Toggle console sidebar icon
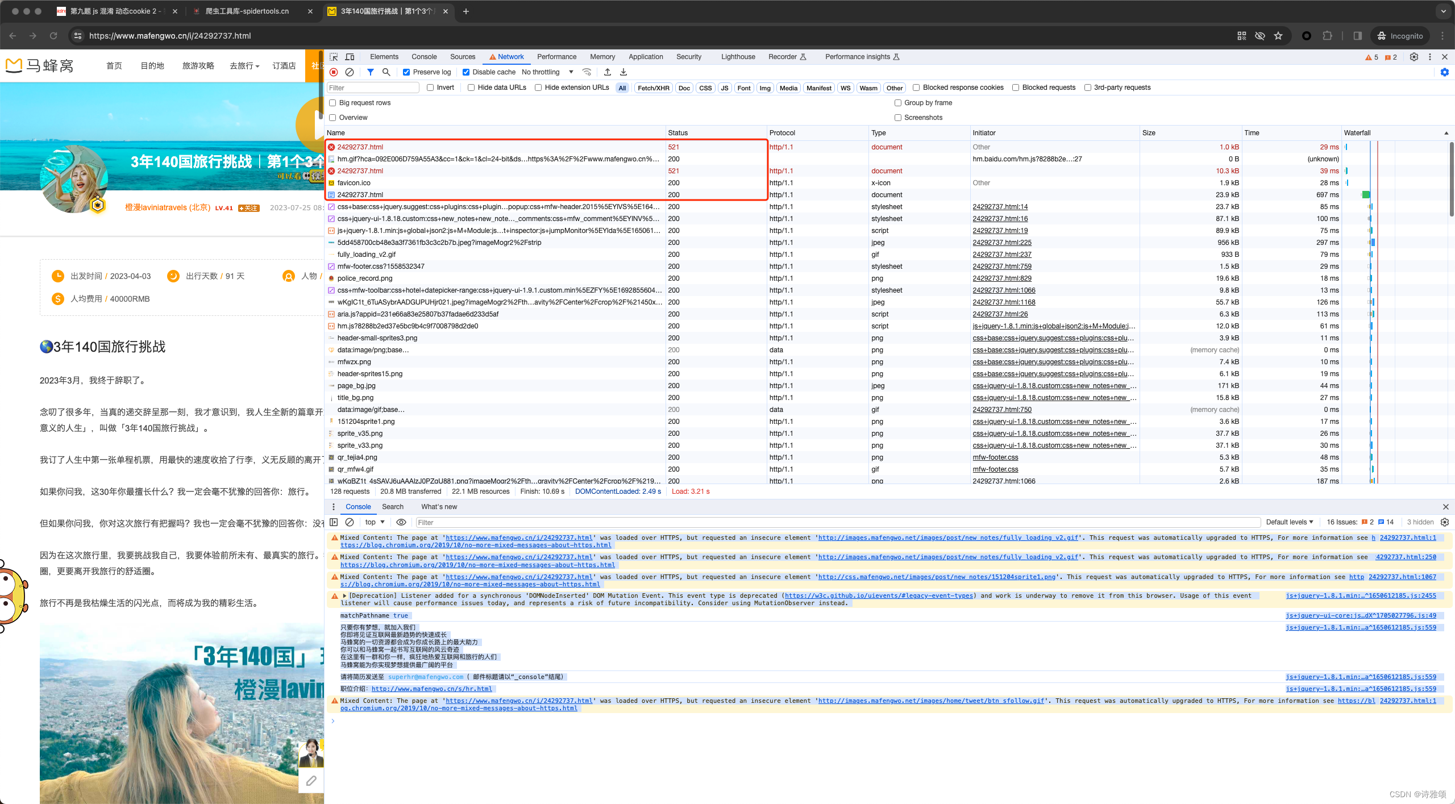The height and width of the screenshot is (804, 1455). 334,522
